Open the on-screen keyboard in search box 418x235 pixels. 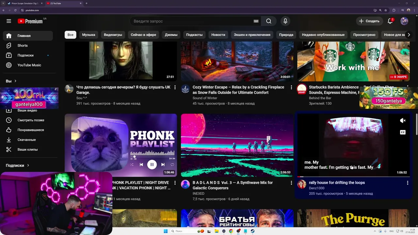tap(256, 21)
